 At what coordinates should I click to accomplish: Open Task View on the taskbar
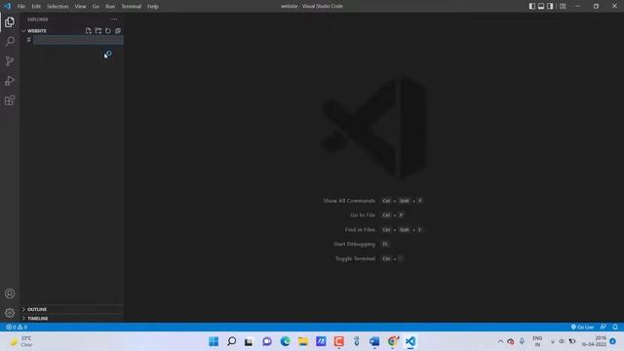(x=249, y=341)
